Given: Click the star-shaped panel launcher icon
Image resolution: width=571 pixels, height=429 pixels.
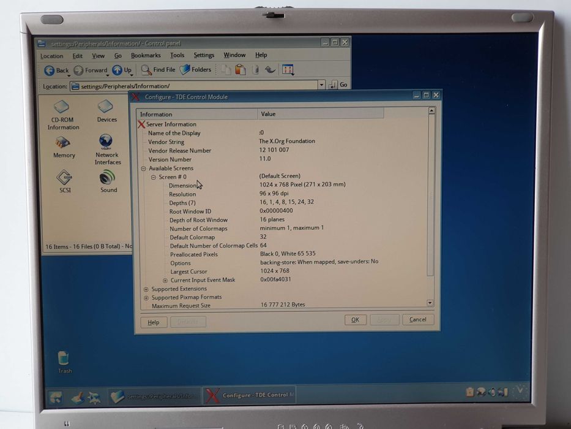Looking at the screenshot, I should pos(94,397).
